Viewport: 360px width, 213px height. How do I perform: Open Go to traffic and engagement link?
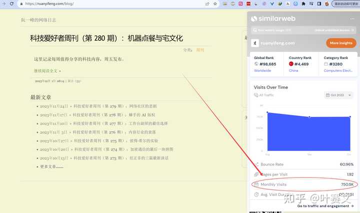click(x=325, y=206)
